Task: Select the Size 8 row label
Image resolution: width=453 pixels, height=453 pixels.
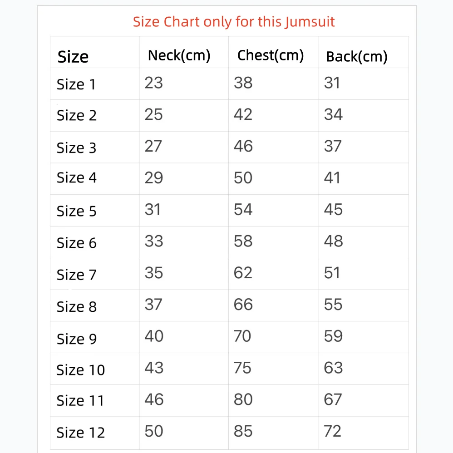Action: tap(76, 307)
